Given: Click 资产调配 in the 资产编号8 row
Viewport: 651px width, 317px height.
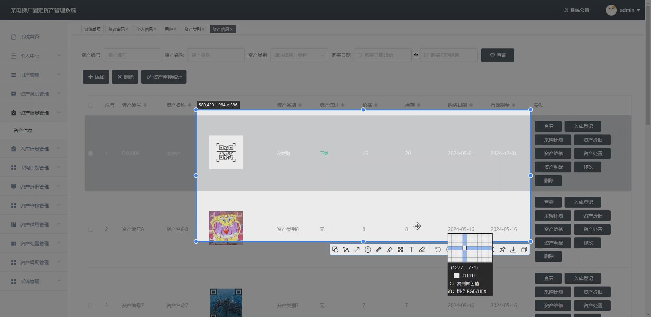Looking at the screenshot, I should (553, 243).
